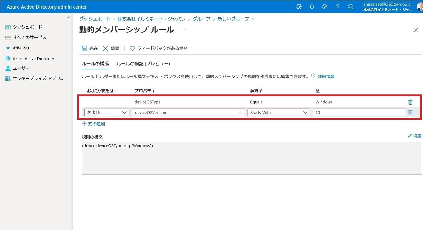The height and width of the screenshot is (230, 423).
Task: Click the Windows value cell
Action: point(324,102)
